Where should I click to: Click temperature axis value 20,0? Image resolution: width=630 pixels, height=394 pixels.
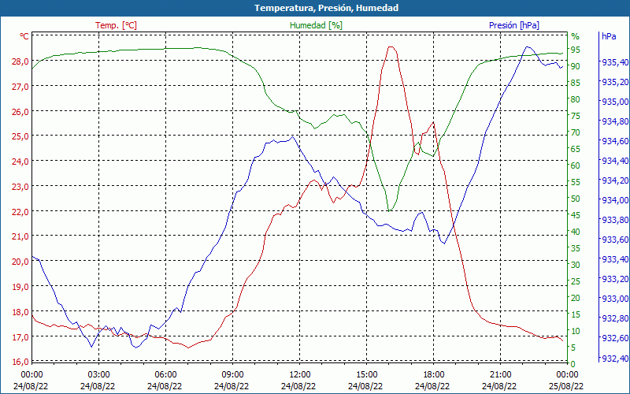pyautogui.click(x=21, y=262)
